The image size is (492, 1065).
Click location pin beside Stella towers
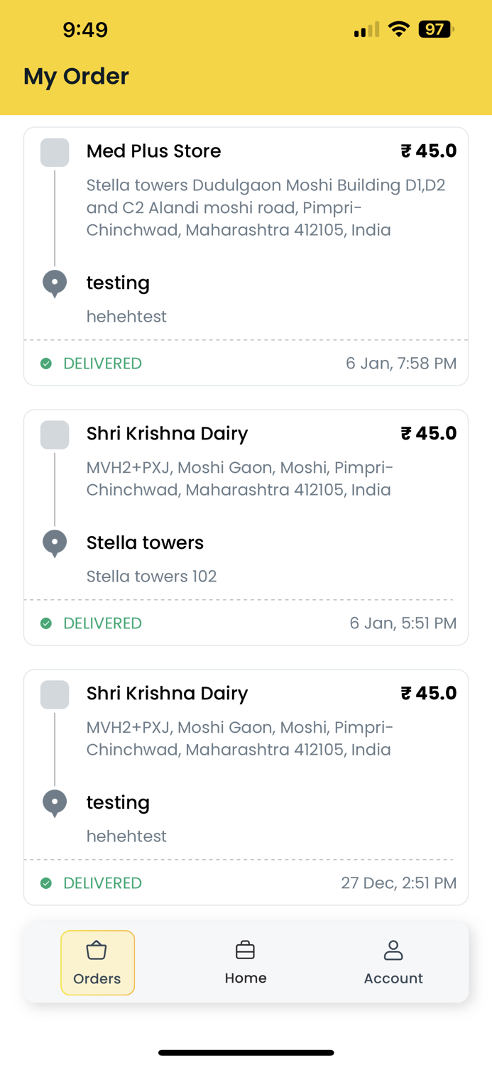[x=55, y=543]
